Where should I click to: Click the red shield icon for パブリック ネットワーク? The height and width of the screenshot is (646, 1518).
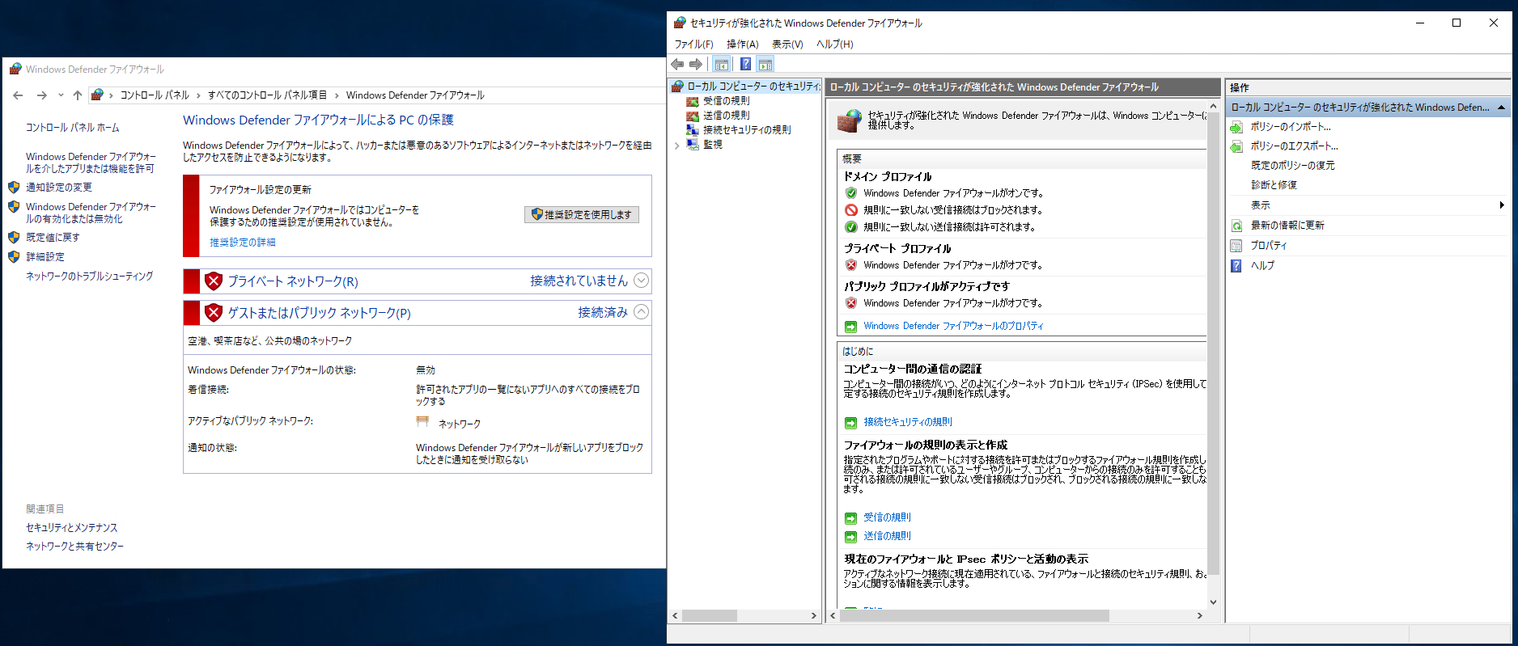[x=214, y=313]
